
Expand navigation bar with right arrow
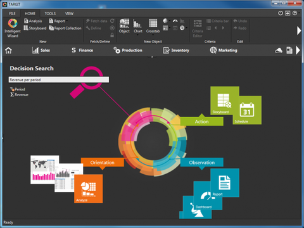(x=298, y=50)
